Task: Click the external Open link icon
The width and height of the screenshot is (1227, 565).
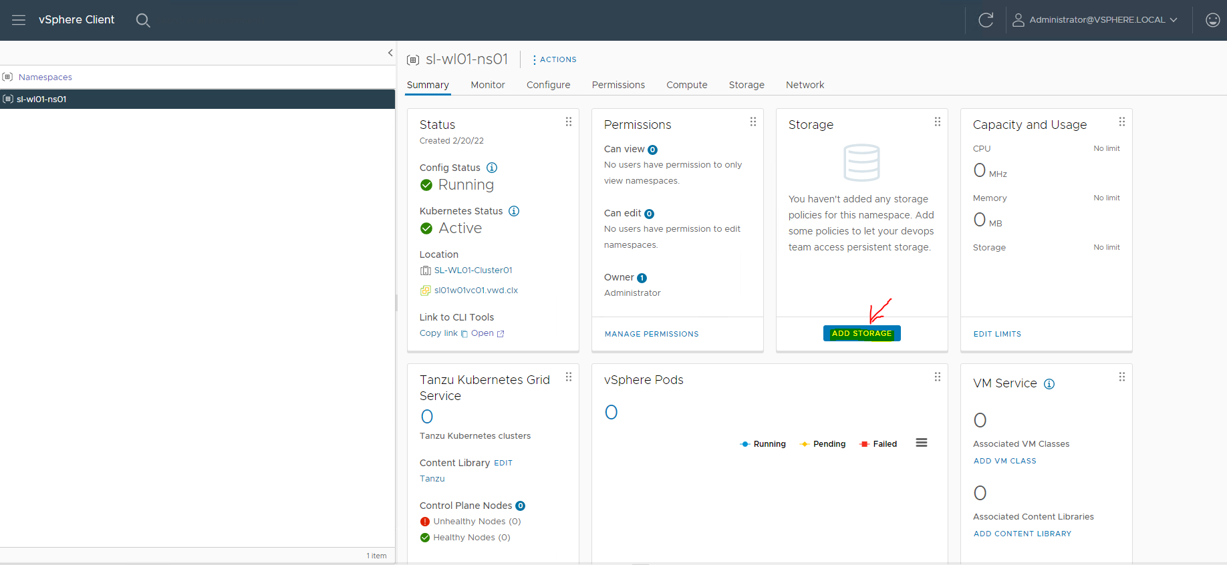Action: pyautogui.click(x=501, y=334)
